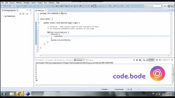Switch to the Problems tab

tap(40, 60)
